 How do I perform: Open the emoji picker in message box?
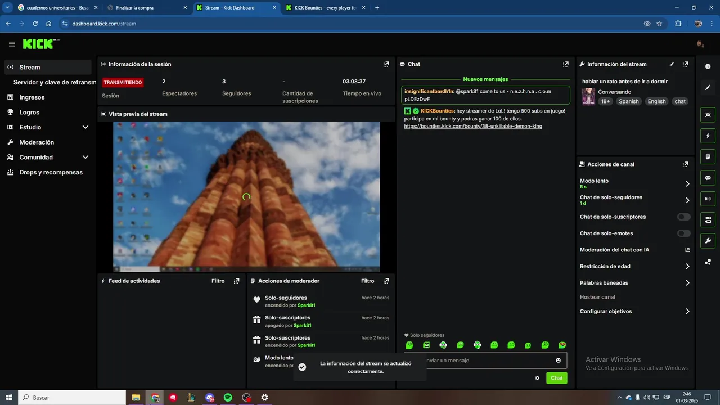[559, 361]
